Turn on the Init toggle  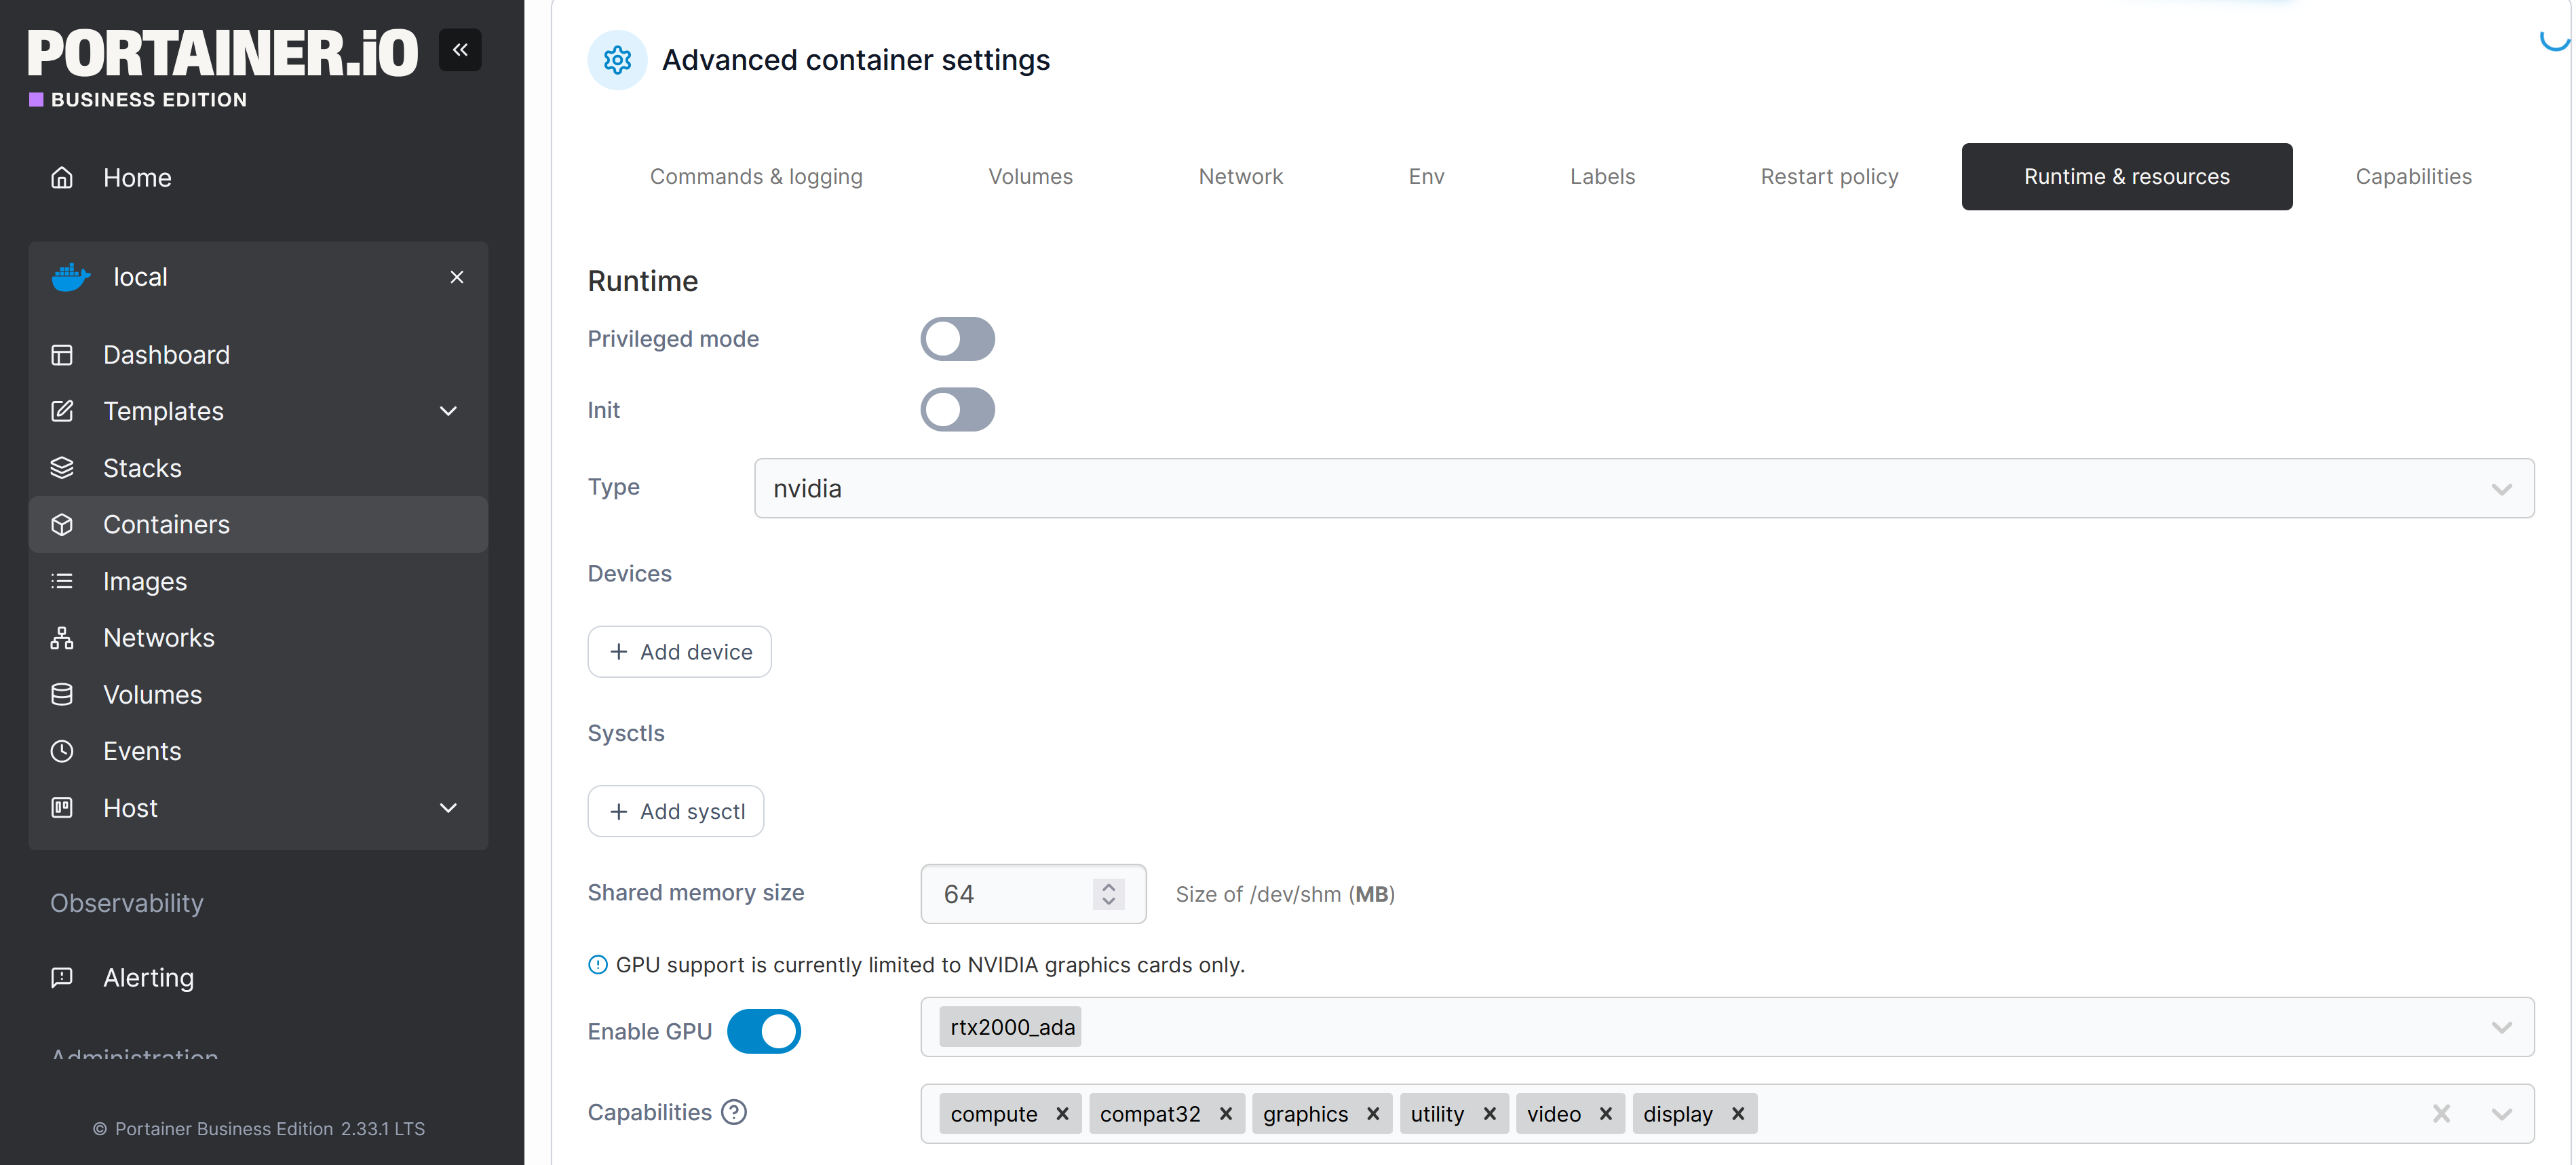click(957, 410)
